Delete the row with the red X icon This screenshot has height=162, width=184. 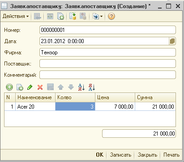pos(40,87)
